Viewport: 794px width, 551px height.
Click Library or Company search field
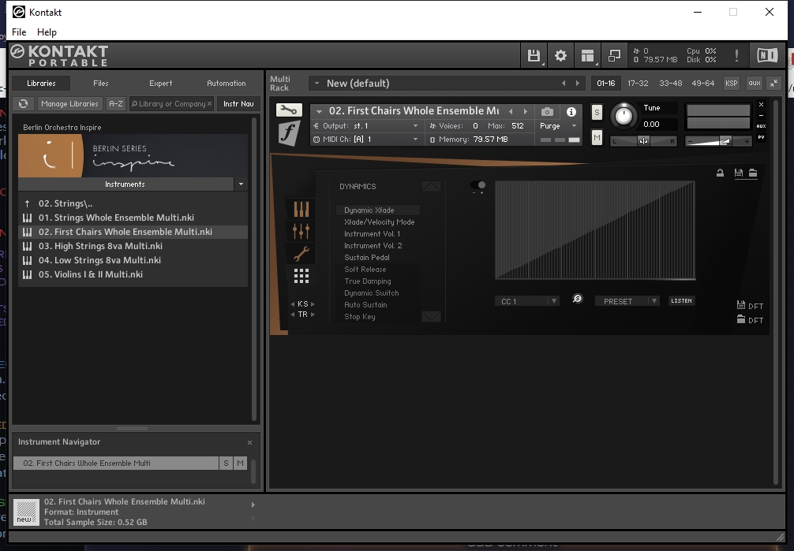tap(171, 104)
